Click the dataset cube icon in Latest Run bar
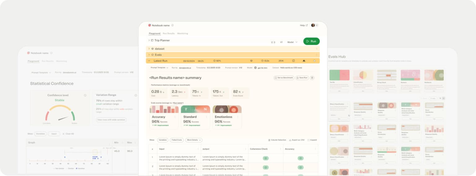 click(251, 61)
